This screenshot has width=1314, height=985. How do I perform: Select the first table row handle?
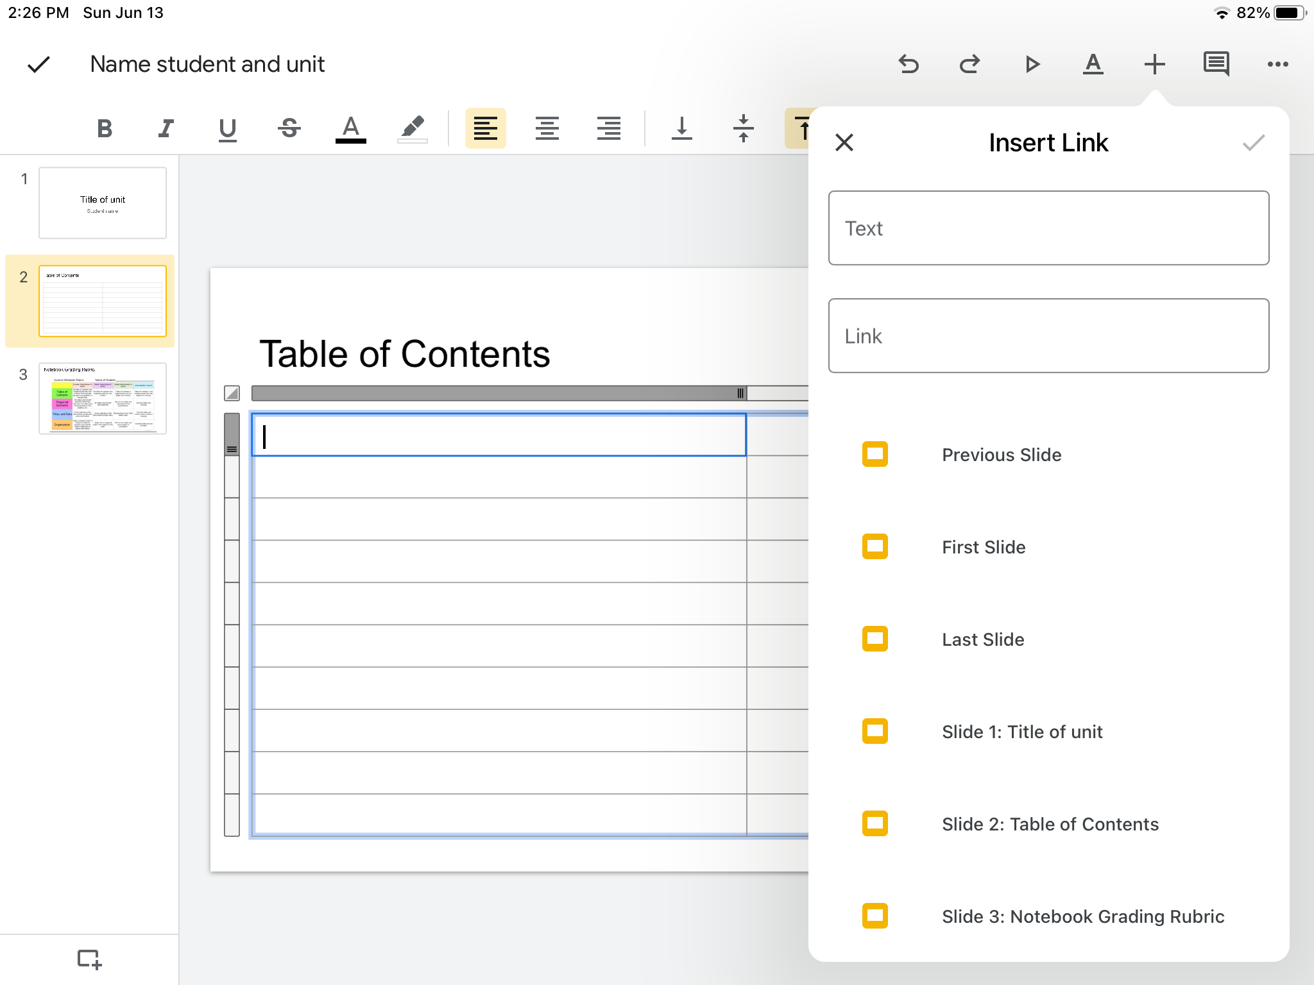coord(232,434)
